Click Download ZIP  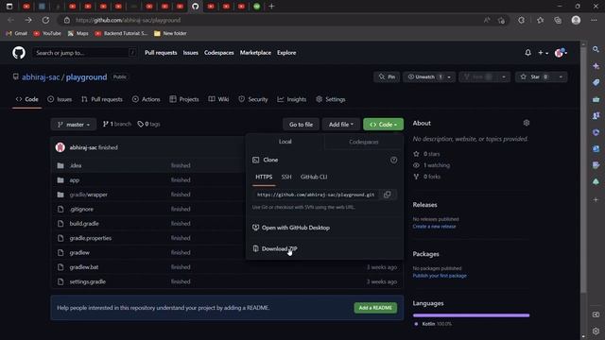[275, 248]
